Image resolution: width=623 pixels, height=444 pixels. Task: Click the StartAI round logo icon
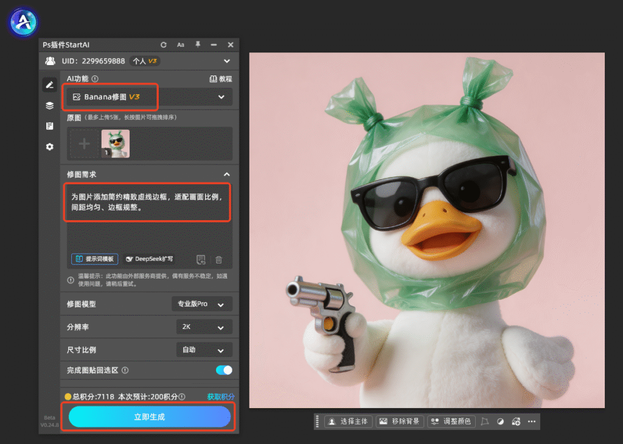tap(24, 22)
